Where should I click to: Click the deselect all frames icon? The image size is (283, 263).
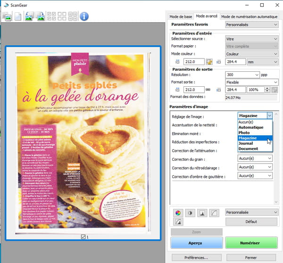coord(62,16)
